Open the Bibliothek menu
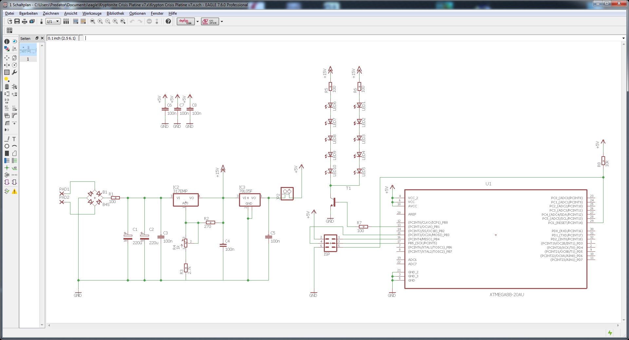Viewport: 629px width, 340px height. pyautogui.click(x=115, y=13)
